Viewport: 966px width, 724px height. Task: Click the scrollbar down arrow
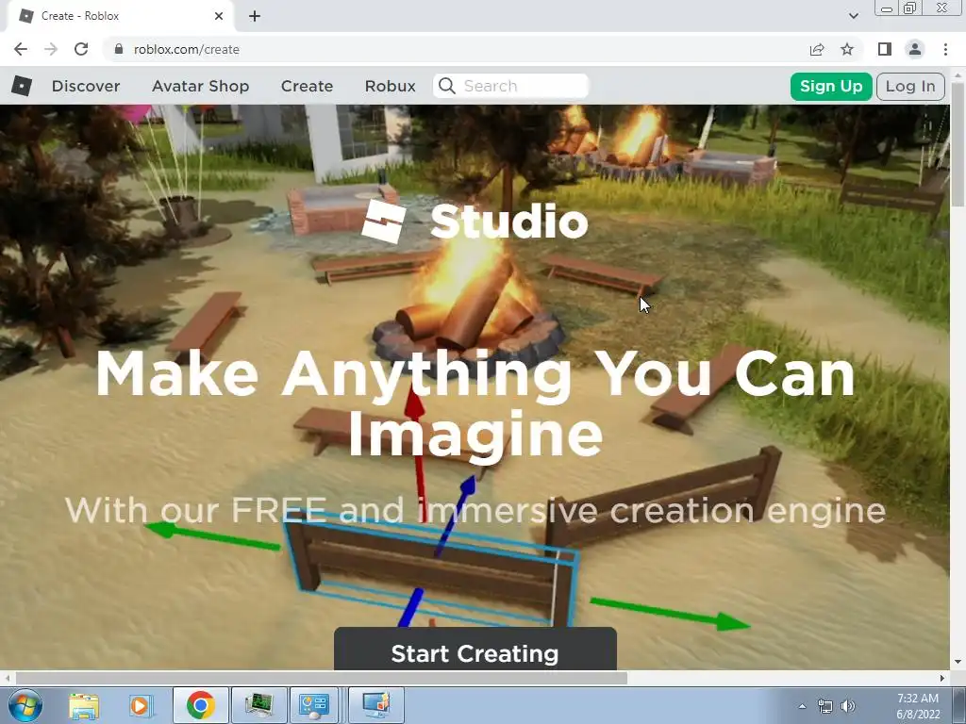(x=958, y=662)
